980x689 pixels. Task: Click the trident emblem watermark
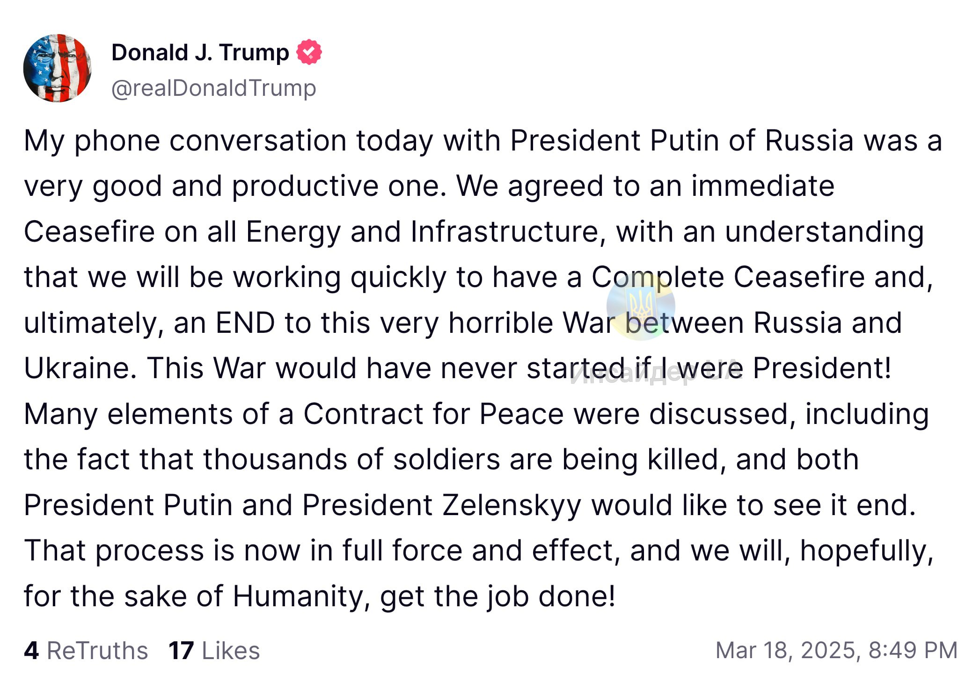pyautogui.click(x=641, y=306)
